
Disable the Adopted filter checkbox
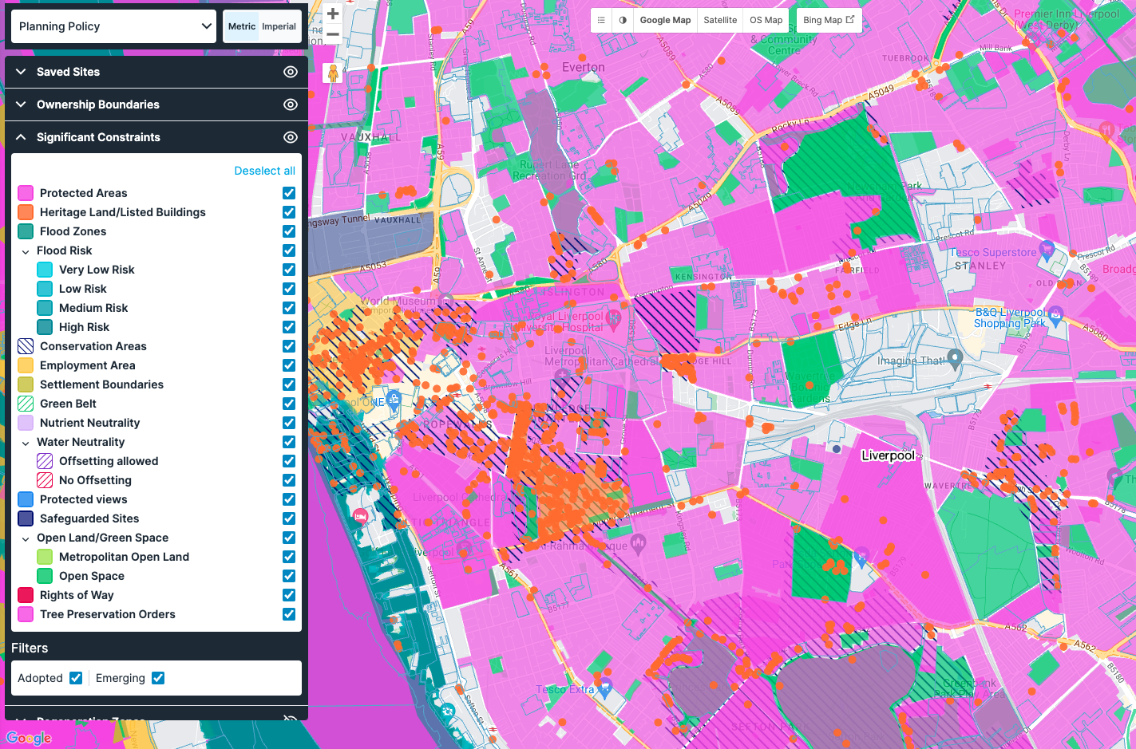[76, 677]
